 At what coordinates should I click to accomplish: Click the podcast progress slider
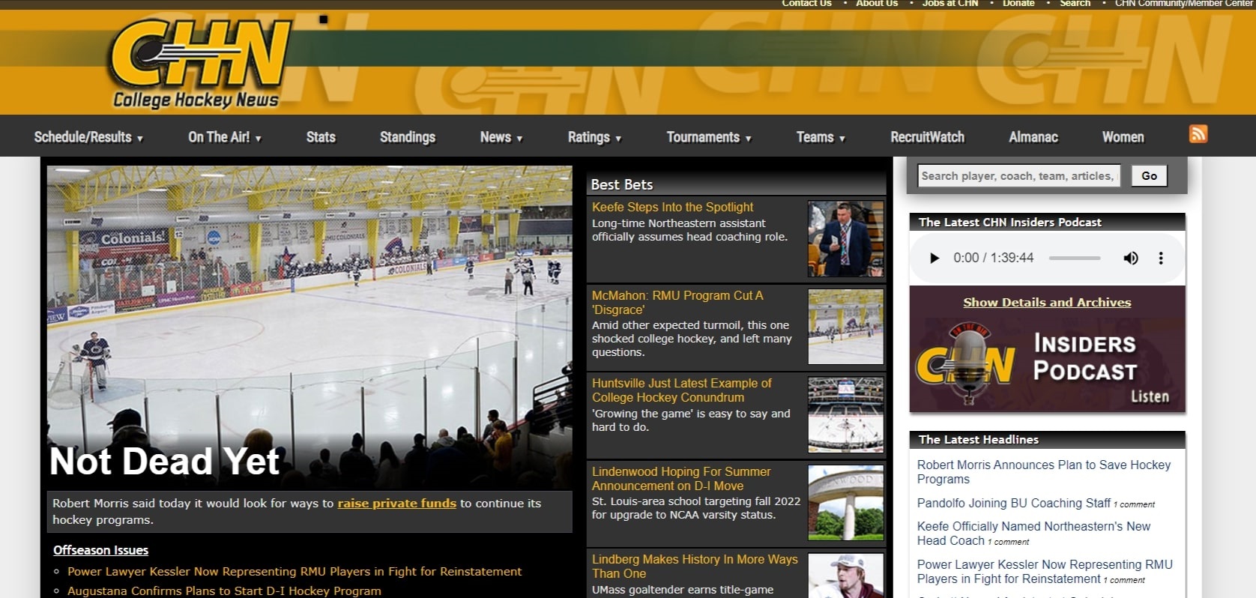click(1075, 258)
